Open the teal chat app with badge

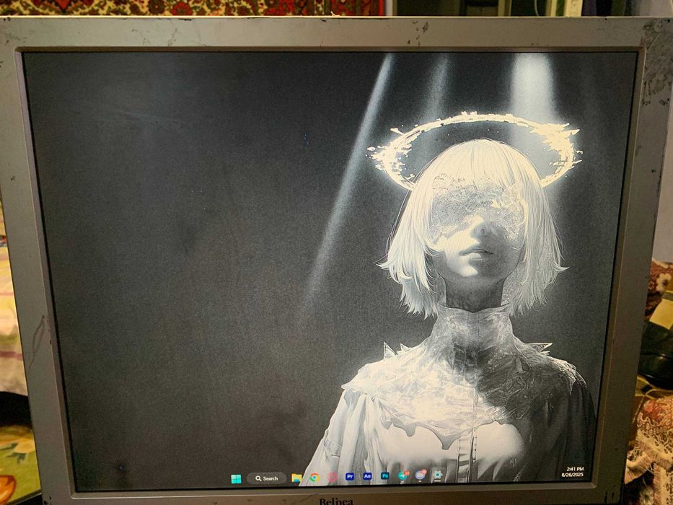click(x=403, y=475)
